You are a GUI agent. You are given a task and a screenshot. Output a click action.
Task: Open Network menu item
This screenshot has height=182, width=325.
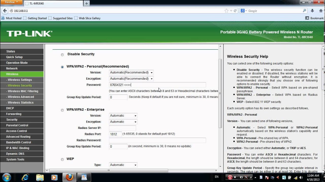pos(22,69)
